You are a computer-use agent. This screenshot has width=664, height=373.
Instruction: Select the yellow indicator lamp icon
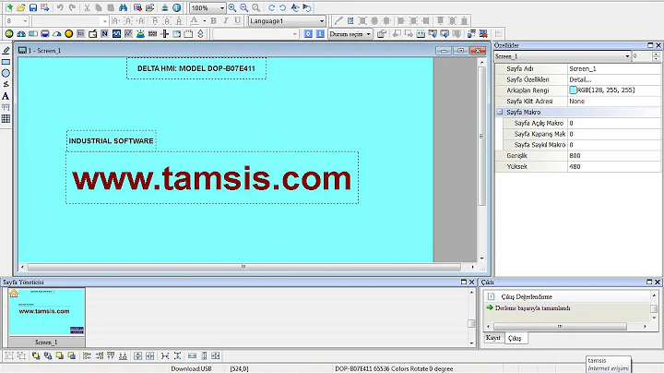(x=68, y=34)
